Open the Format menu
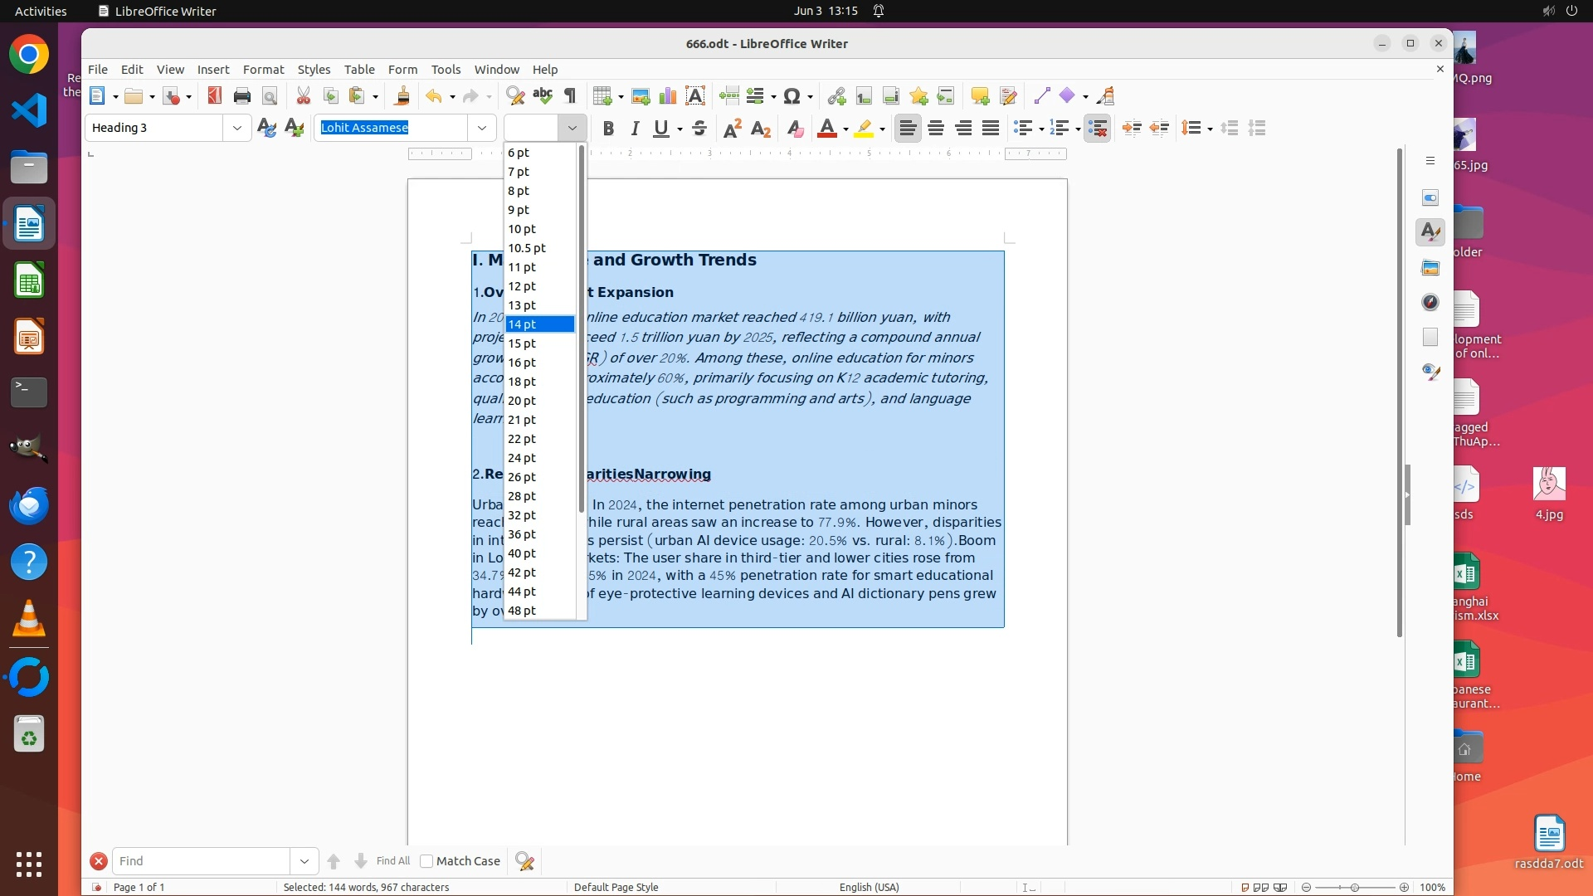 (x=263, y=70)
